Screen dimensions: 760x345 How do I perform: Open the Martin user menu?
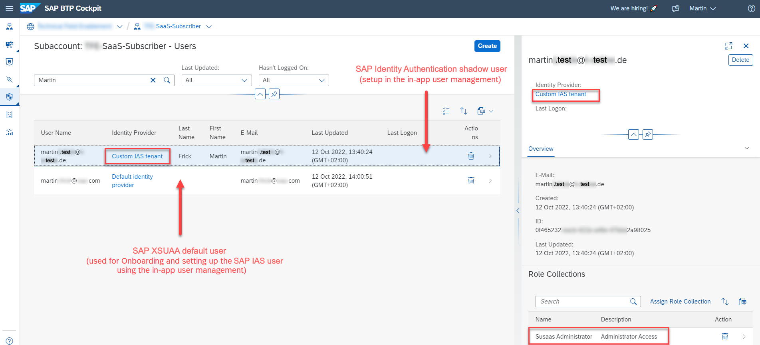(702, 8)
